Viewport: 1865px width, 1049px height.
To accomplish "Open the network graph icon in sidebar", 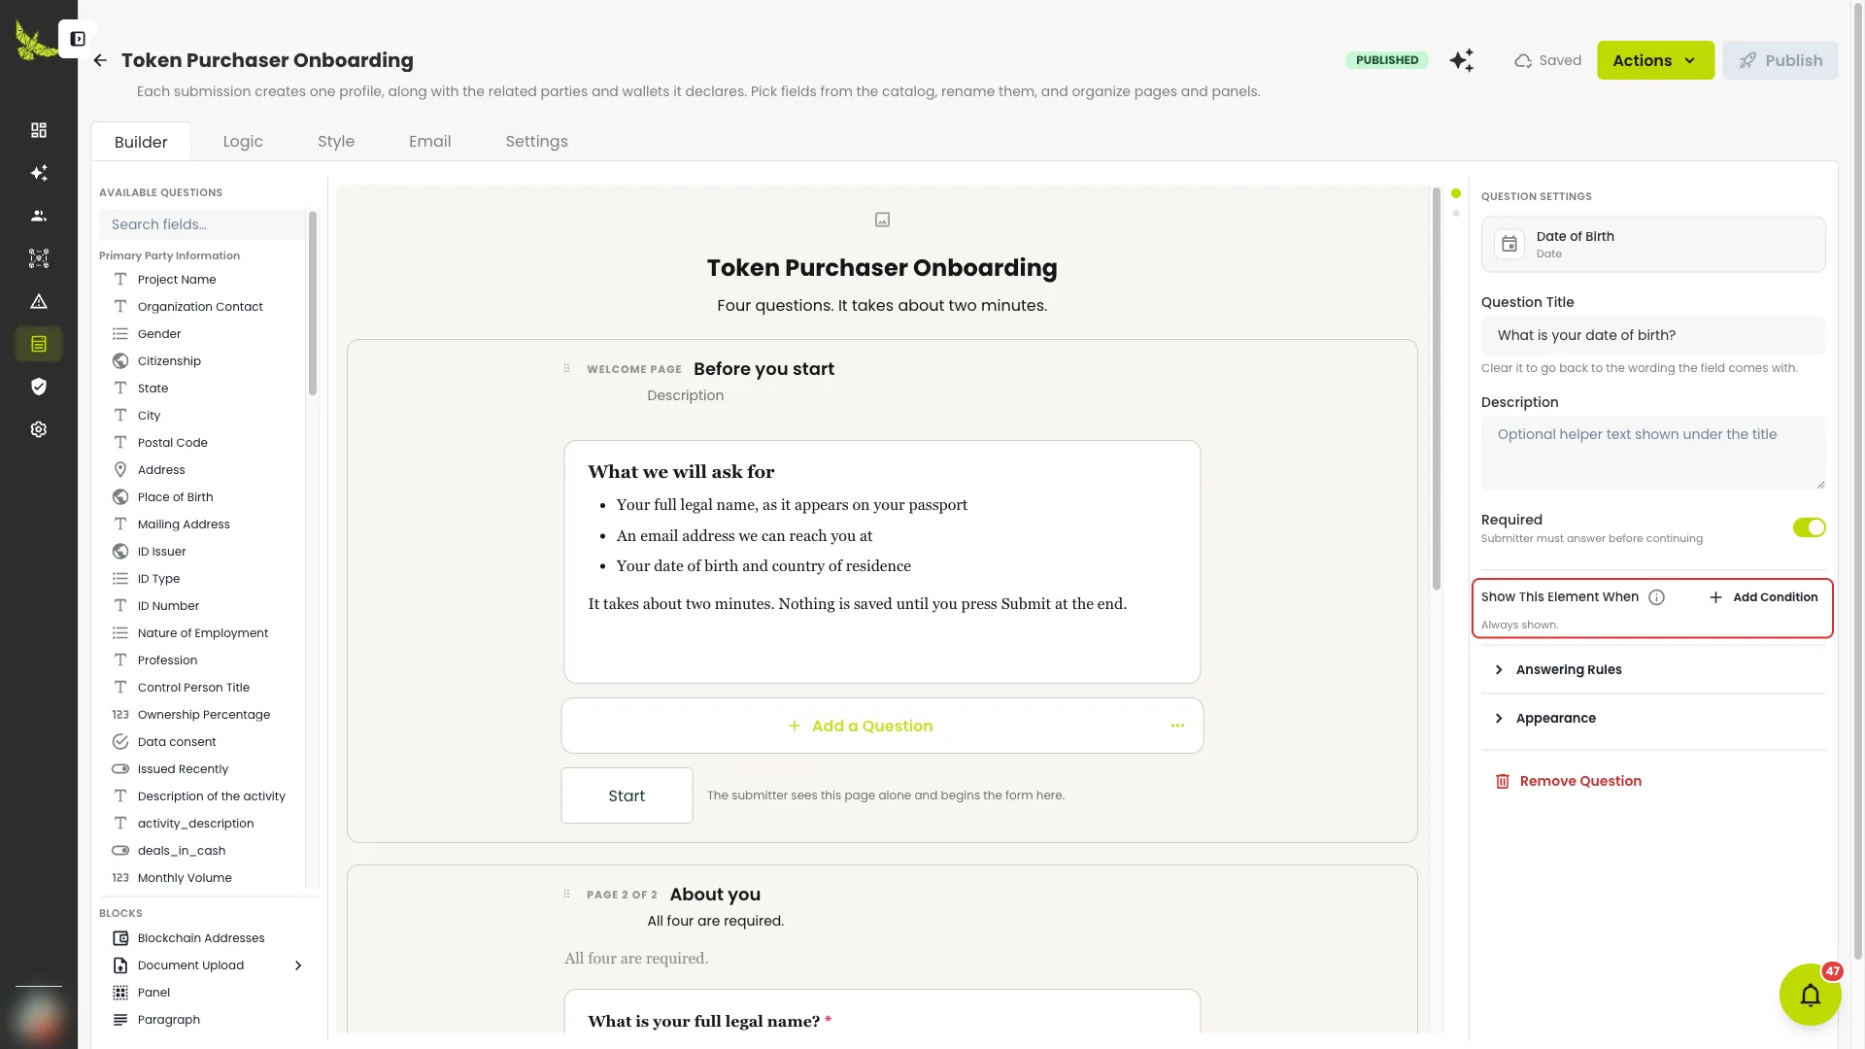I will pyautogui.click(x=39, y=258).
